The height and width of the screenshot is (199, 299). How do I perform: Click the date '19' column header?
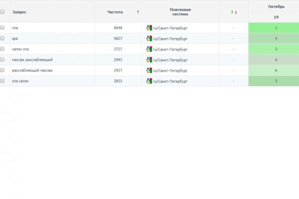276,17
